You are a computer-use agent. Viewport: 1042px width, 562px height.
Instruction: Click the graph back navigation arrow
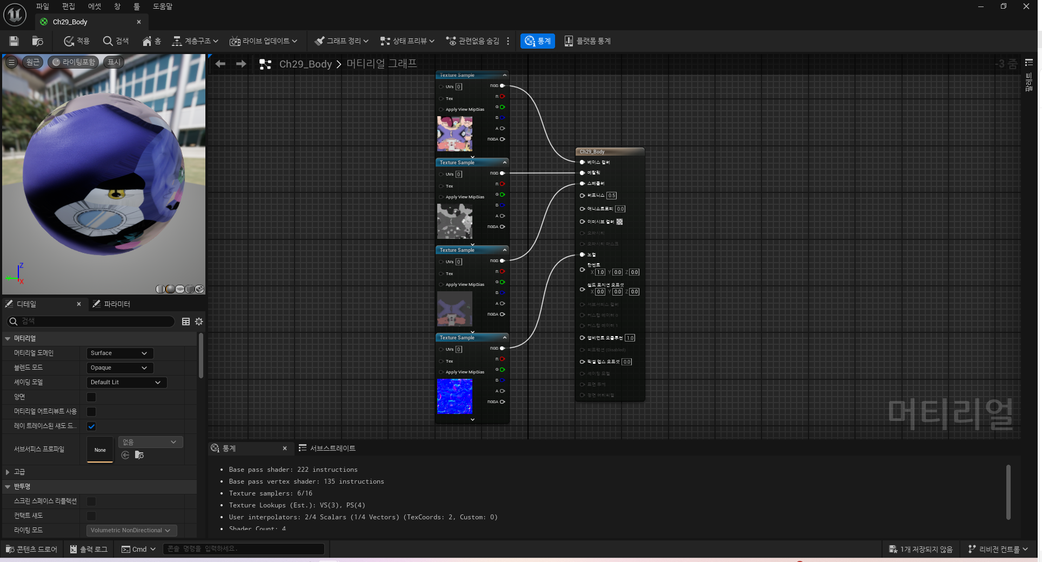[220, 64]
